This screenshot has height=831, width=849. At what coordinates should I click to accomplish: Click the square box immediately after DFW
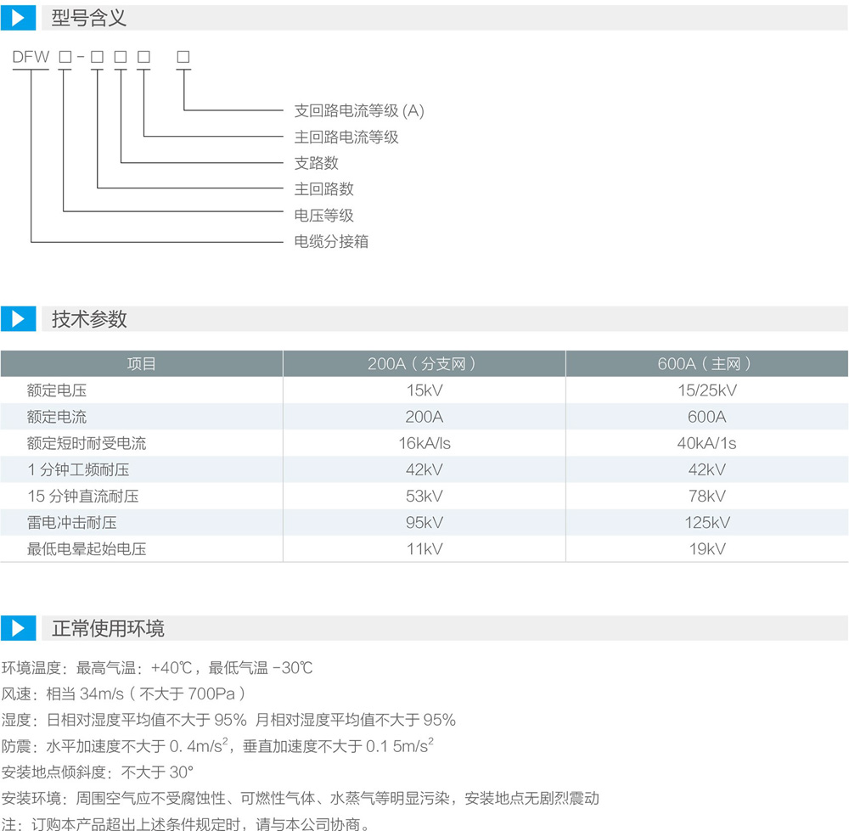coord(65,57)
